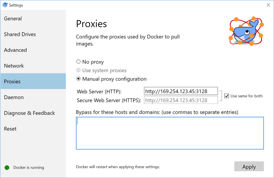Open the Shared Drives section
274x178 pixels.
20,34
